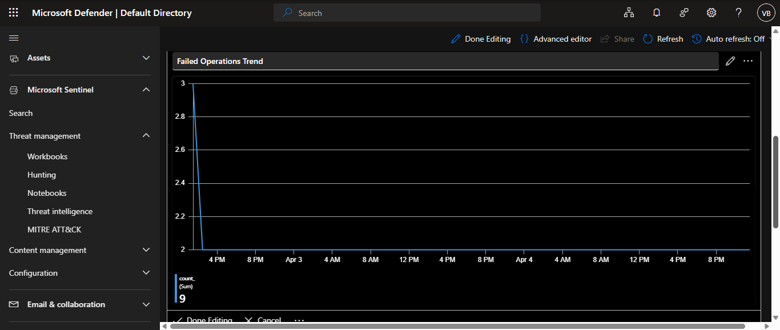Open the network connections icon in the header

pyautogui.click(x=629, y=13)
